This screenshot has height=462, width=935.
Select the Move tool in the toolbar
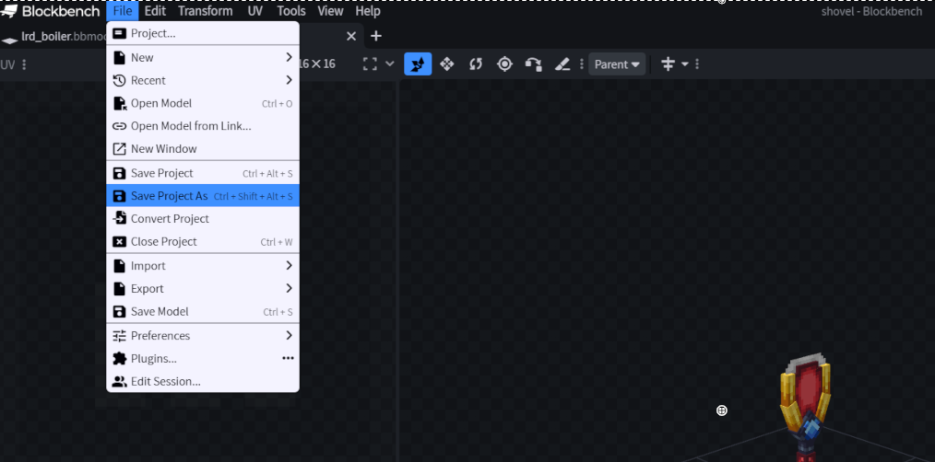(418, 64)
